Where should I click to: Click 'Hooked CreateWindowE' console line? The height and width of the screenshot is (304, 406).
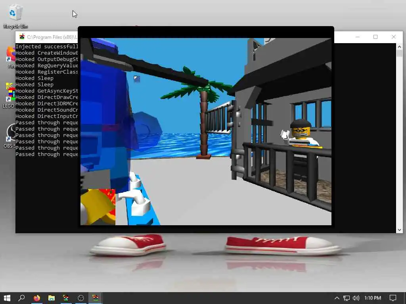[x=47, y=53]
